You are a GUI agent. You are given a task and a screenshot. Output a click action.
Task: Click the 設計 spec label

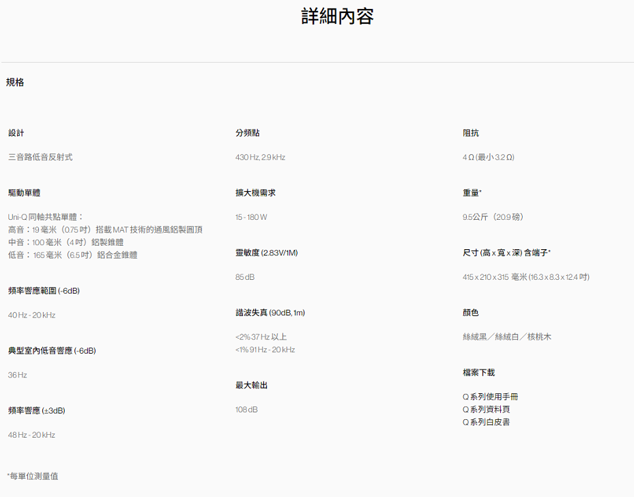16,133
